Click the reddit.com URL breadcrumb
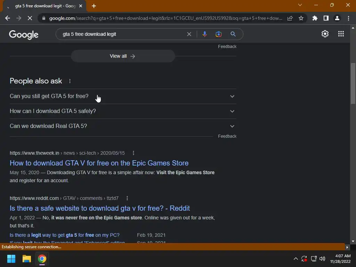 click(64, 198)
